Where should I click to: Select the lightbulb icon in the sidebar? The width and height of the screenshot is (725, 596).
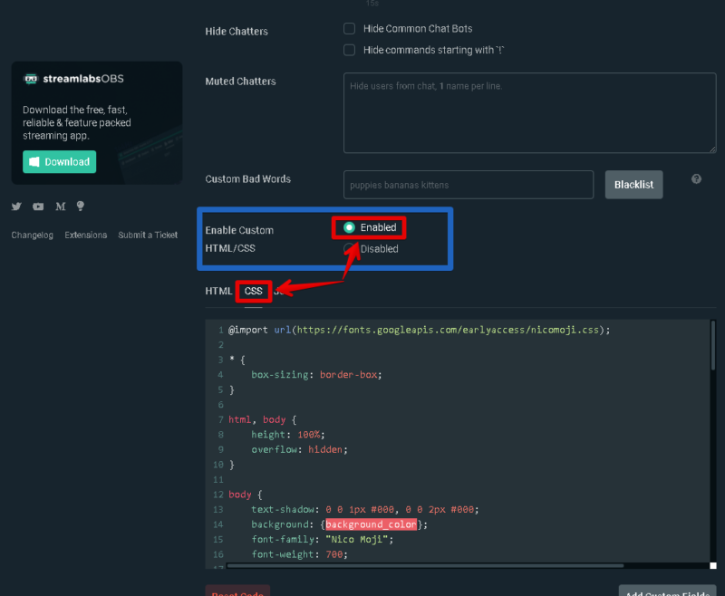point(81,207)
